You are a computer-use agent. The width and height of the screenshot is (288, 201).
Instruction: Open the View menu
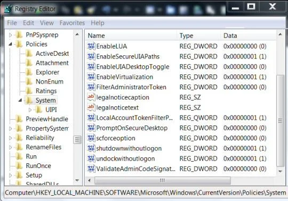[46, 23]
